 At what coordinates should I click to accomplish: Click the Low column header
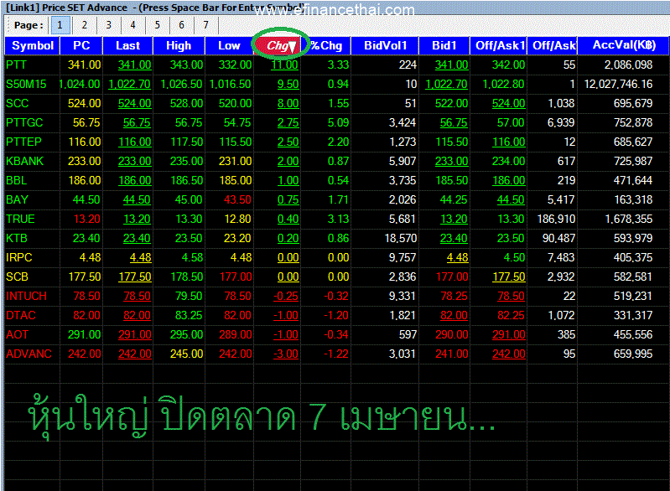229,46
